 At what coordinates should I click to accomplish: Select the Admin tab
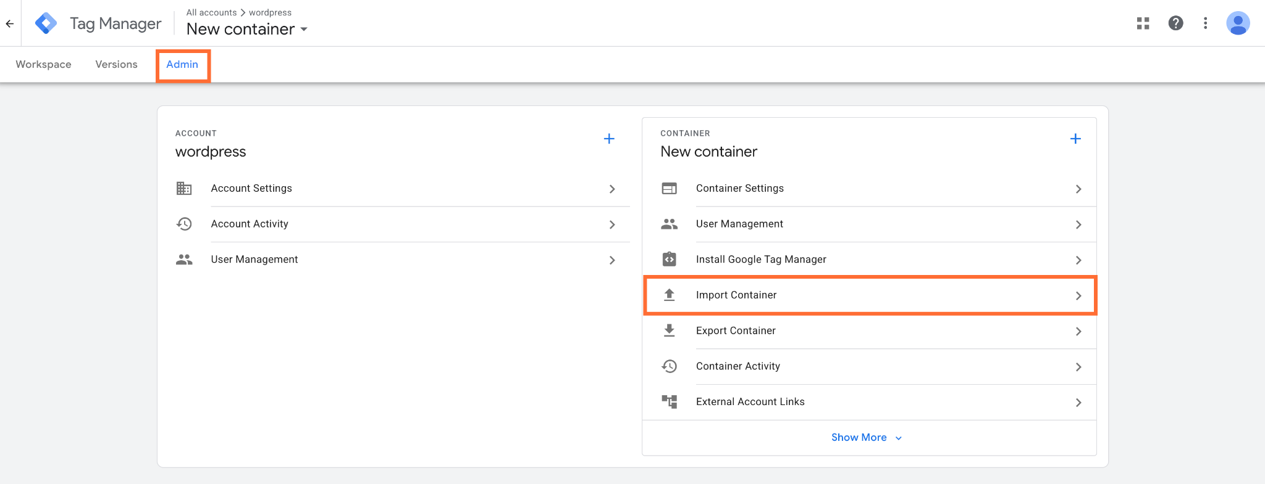[182, 64]
